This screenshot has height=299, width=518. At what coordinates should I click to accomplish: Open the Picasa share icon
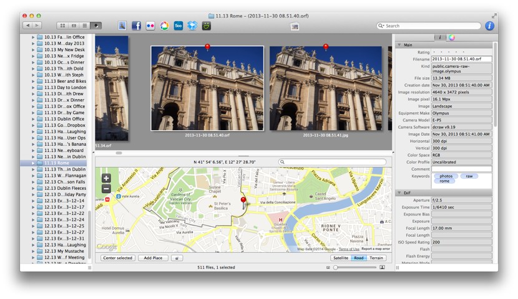coord(165,26)
